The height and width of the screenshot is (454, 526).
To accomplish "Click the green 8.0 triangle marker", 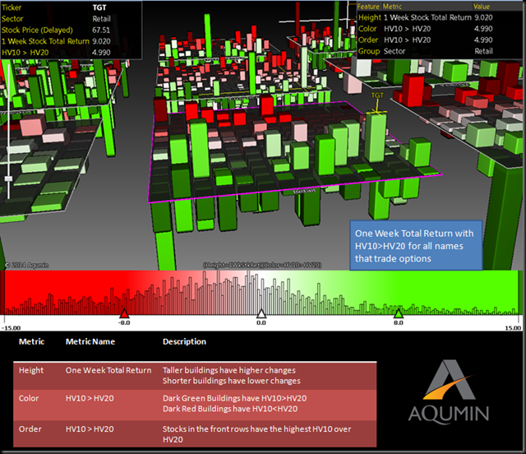I will pos(398,314).
